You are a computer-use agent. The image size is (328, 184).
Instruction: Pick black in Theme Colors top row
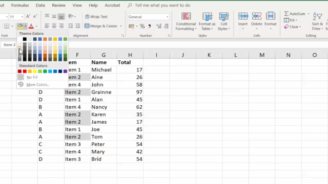tap(25, 39)
